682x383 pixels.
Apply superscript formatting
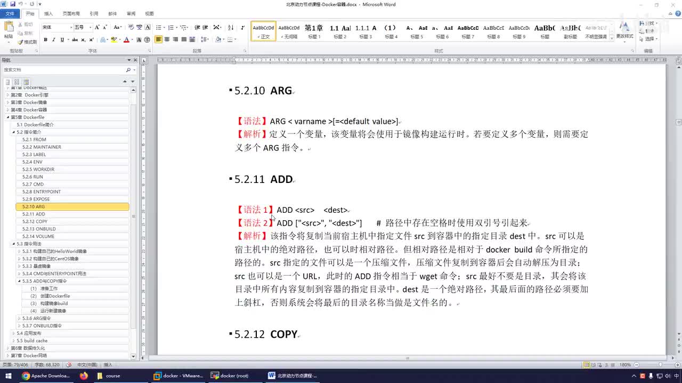[92, 39]
